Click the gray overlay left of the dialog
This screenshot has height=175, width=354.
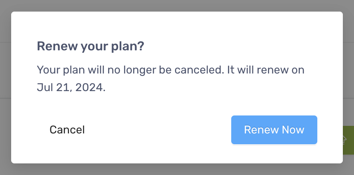coord(6,87)
